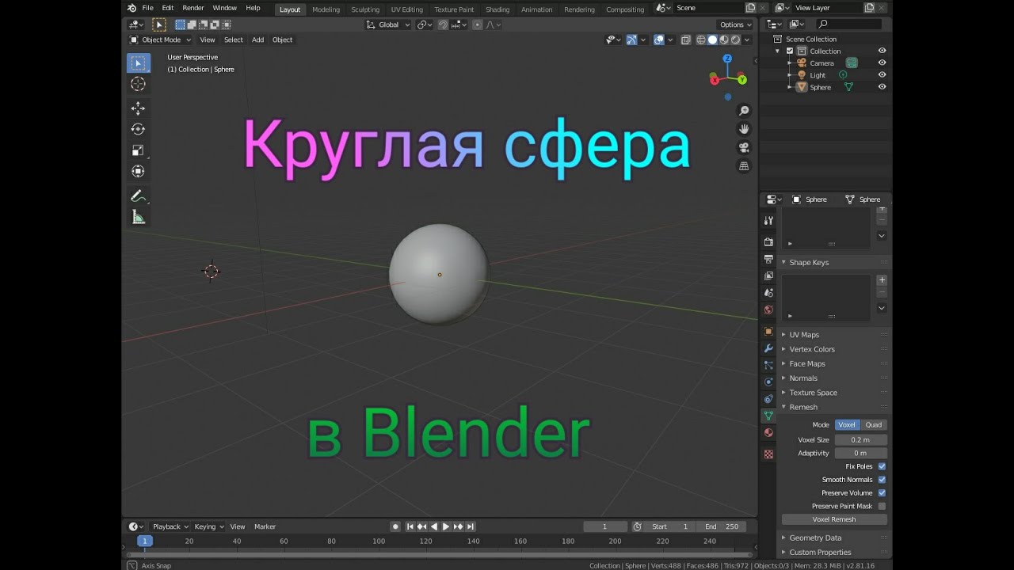This screenshot has width=1014, height=570.
Task: Open the Texture checkerboard tab
Action: tap(768, 454)
